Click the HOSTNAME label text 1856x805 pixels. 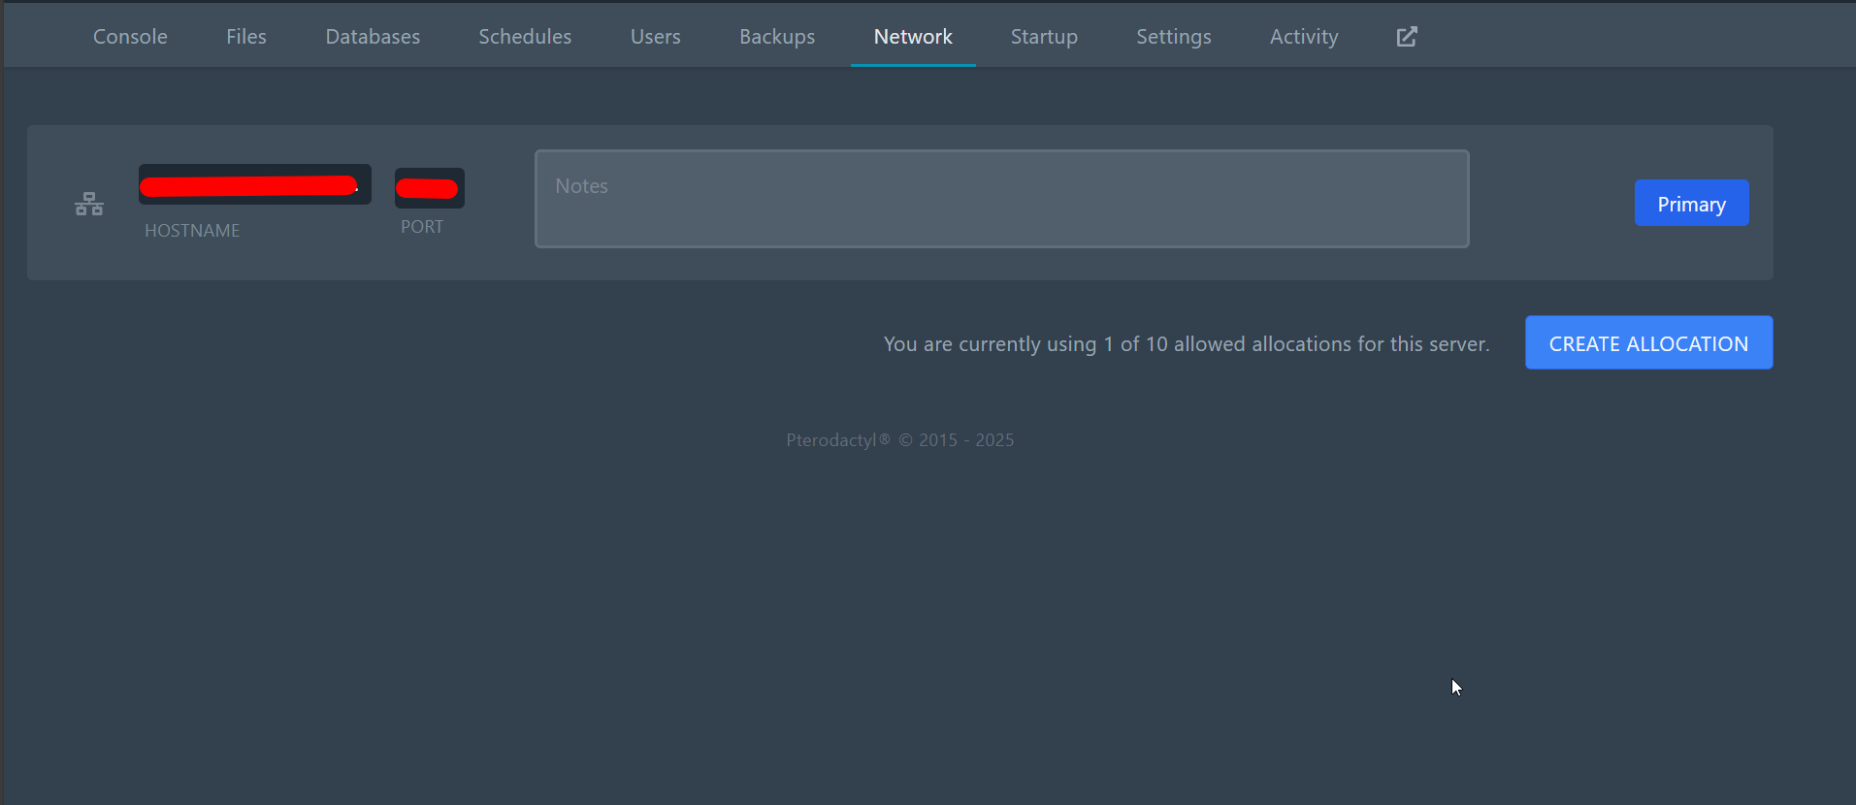[192, 231]
